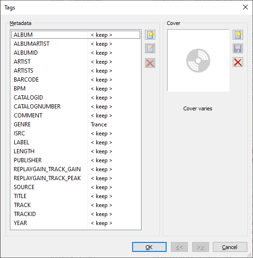
Task: Click the keep value beside LABEL
Action: click(101, 142)
